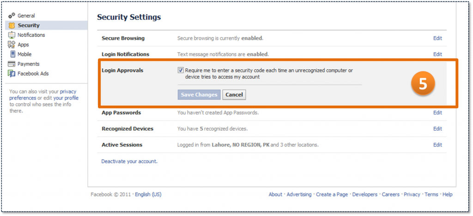This screenshot has width=473, height=216.
Task: Go to Facebook Ads settings label
Action: pos(33,73)
